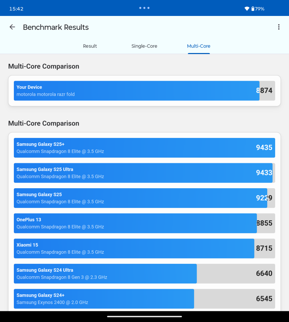Viewport: 289px width, 322px height.
Task: Open the Samsung Galaxy S25+ entry
Action: 144,148
